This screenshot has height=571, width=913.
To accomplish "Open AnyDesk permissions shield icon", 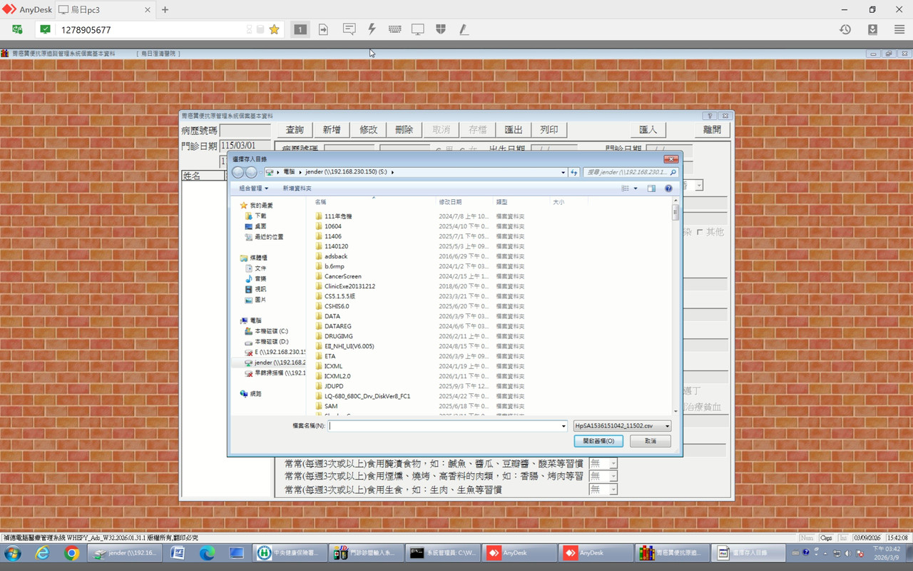I will tap(441, 29).
